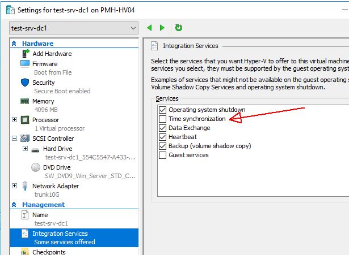This screenshot has height=255, width=349.
Task: Select the Memory item
Action: (43, 101)
